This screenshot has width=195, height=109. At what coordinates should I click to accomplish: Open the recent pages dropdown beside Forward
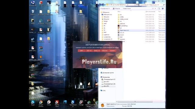pyautogui.click(x=105, y=5)
